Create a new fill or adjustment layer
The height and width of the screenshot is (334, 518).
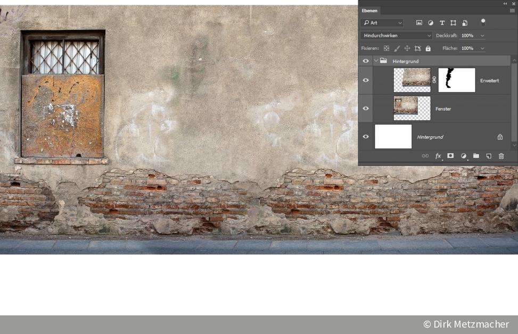464,156
